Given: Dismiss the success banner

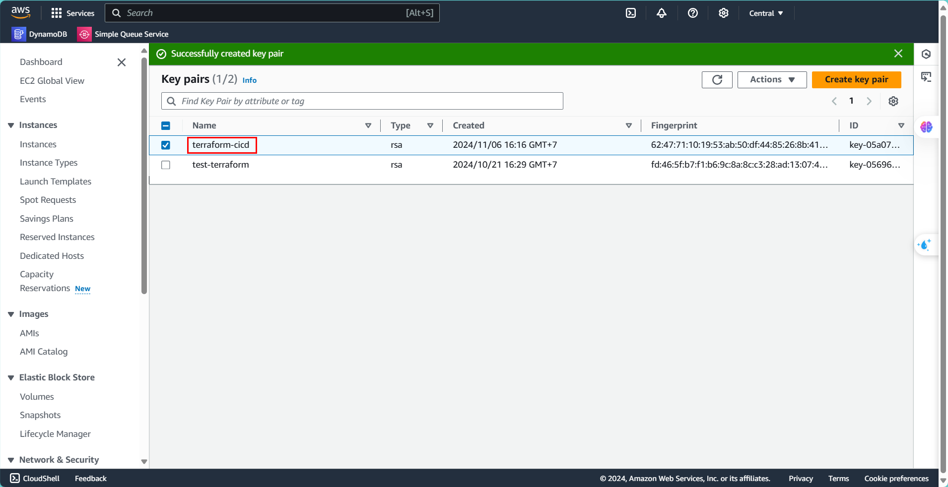Looking at the screenshot, I should click(x=898, y=54).
